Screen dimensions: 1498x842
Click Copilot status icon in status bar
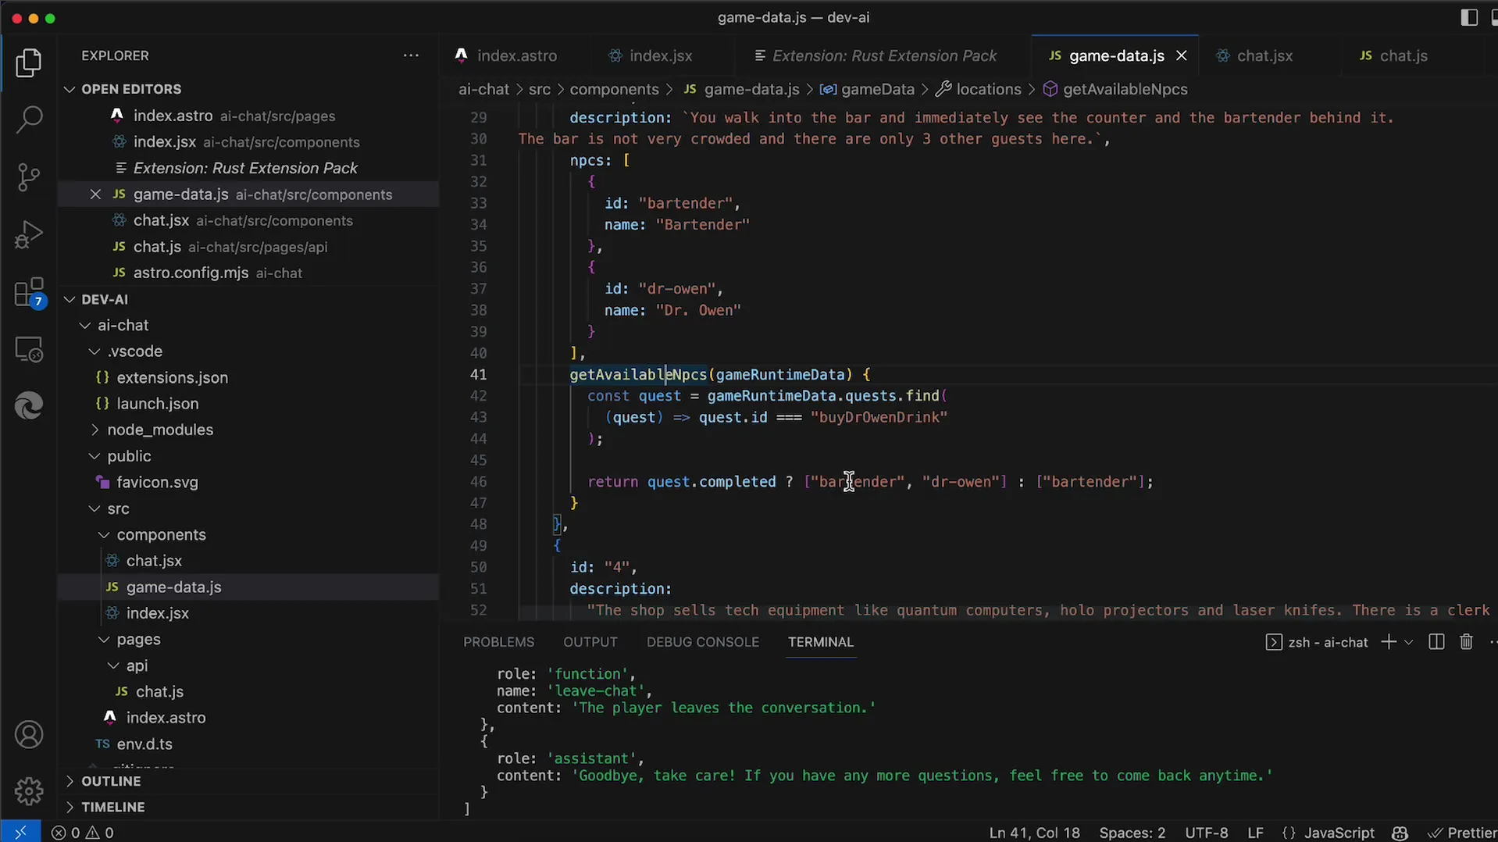coord(1400,833)
